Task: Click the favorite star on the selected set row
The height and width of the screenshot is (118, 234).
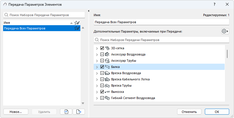Action: pyautogui.click(x=77, y=28)
